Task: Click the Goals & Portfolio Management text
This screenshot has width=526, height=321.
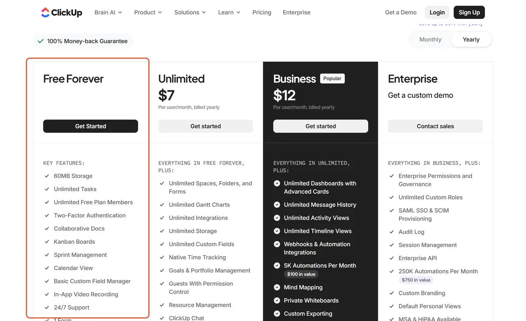Action: [210, 270]
